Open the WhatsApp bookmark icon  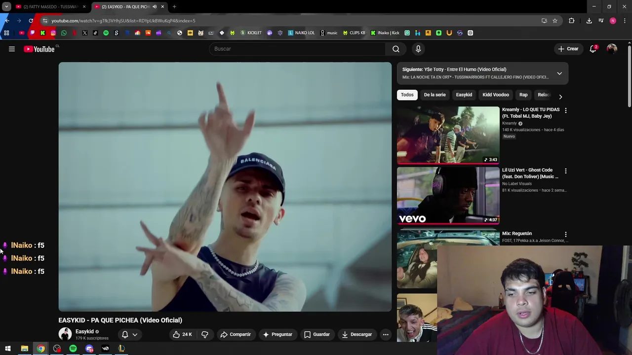pyautogui.click(x=64, y=33)
